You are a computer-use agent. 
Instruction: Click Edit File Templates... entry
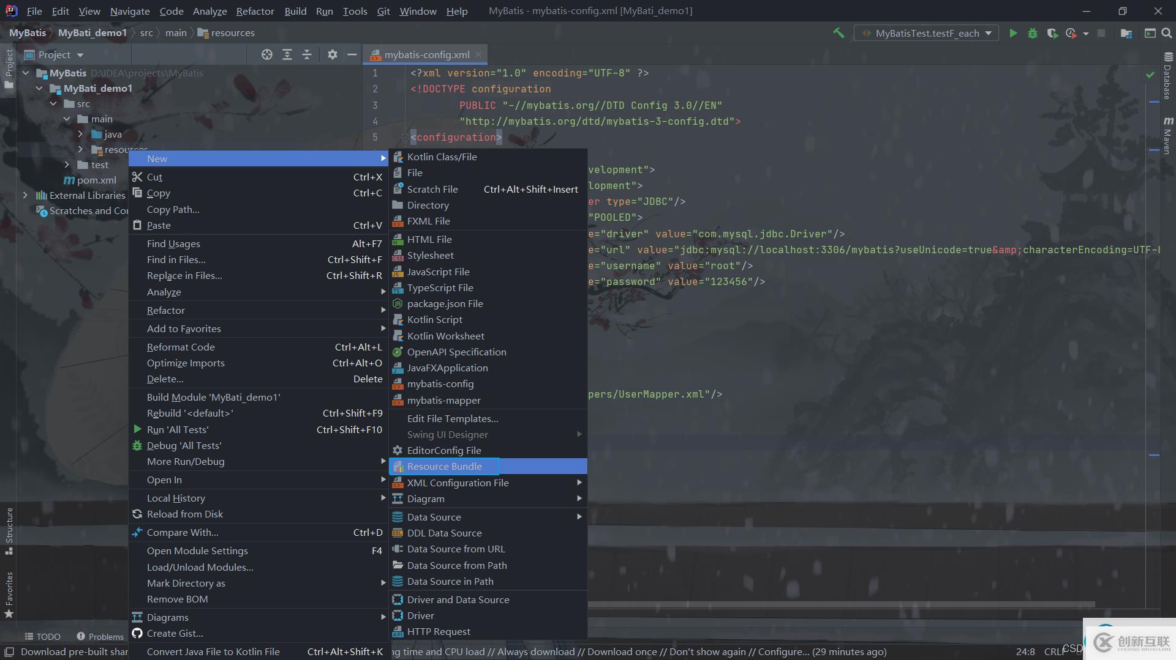tap(488, 418)
